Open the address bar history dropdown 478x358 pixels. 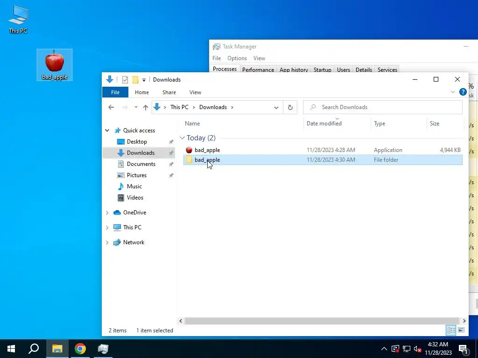[276, 107]
